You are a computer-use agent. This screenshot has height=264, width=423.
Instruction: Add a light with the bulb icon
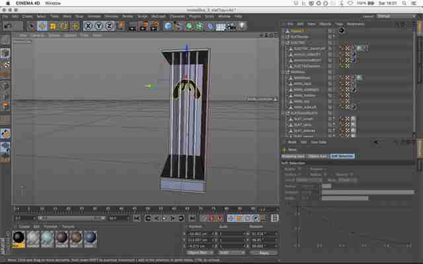pos(242,26)
